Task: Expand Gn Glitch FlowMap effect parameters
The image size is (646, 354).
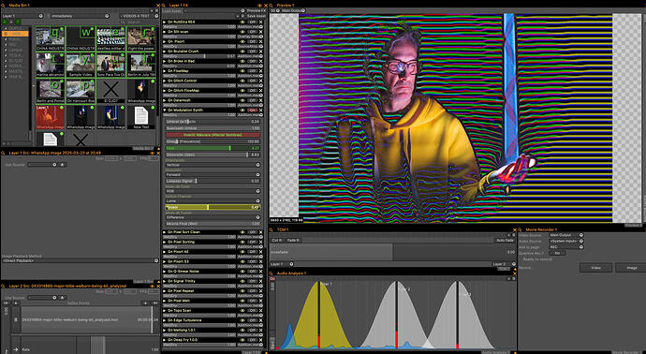Action: coord(165,90)
